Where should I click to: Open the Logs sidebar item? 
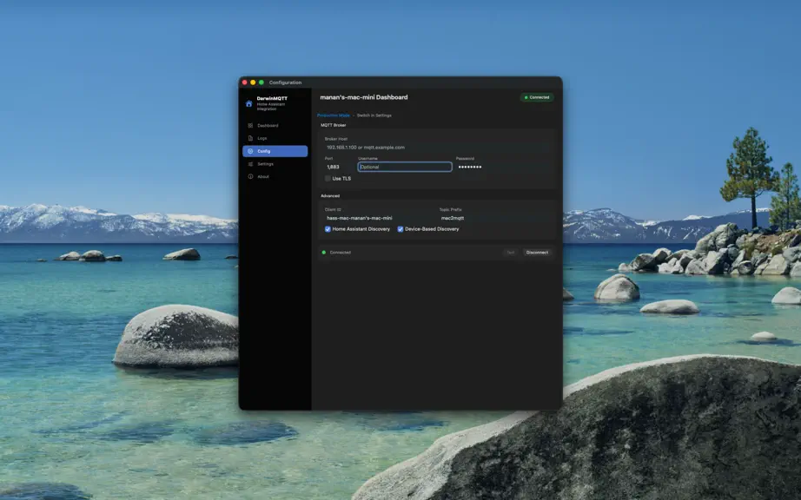[275, 138]
